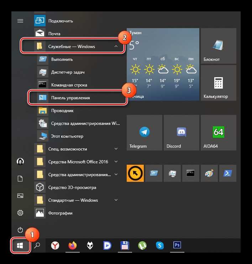
Task: Open the fox mask app in taskbar
Action: 90,245
